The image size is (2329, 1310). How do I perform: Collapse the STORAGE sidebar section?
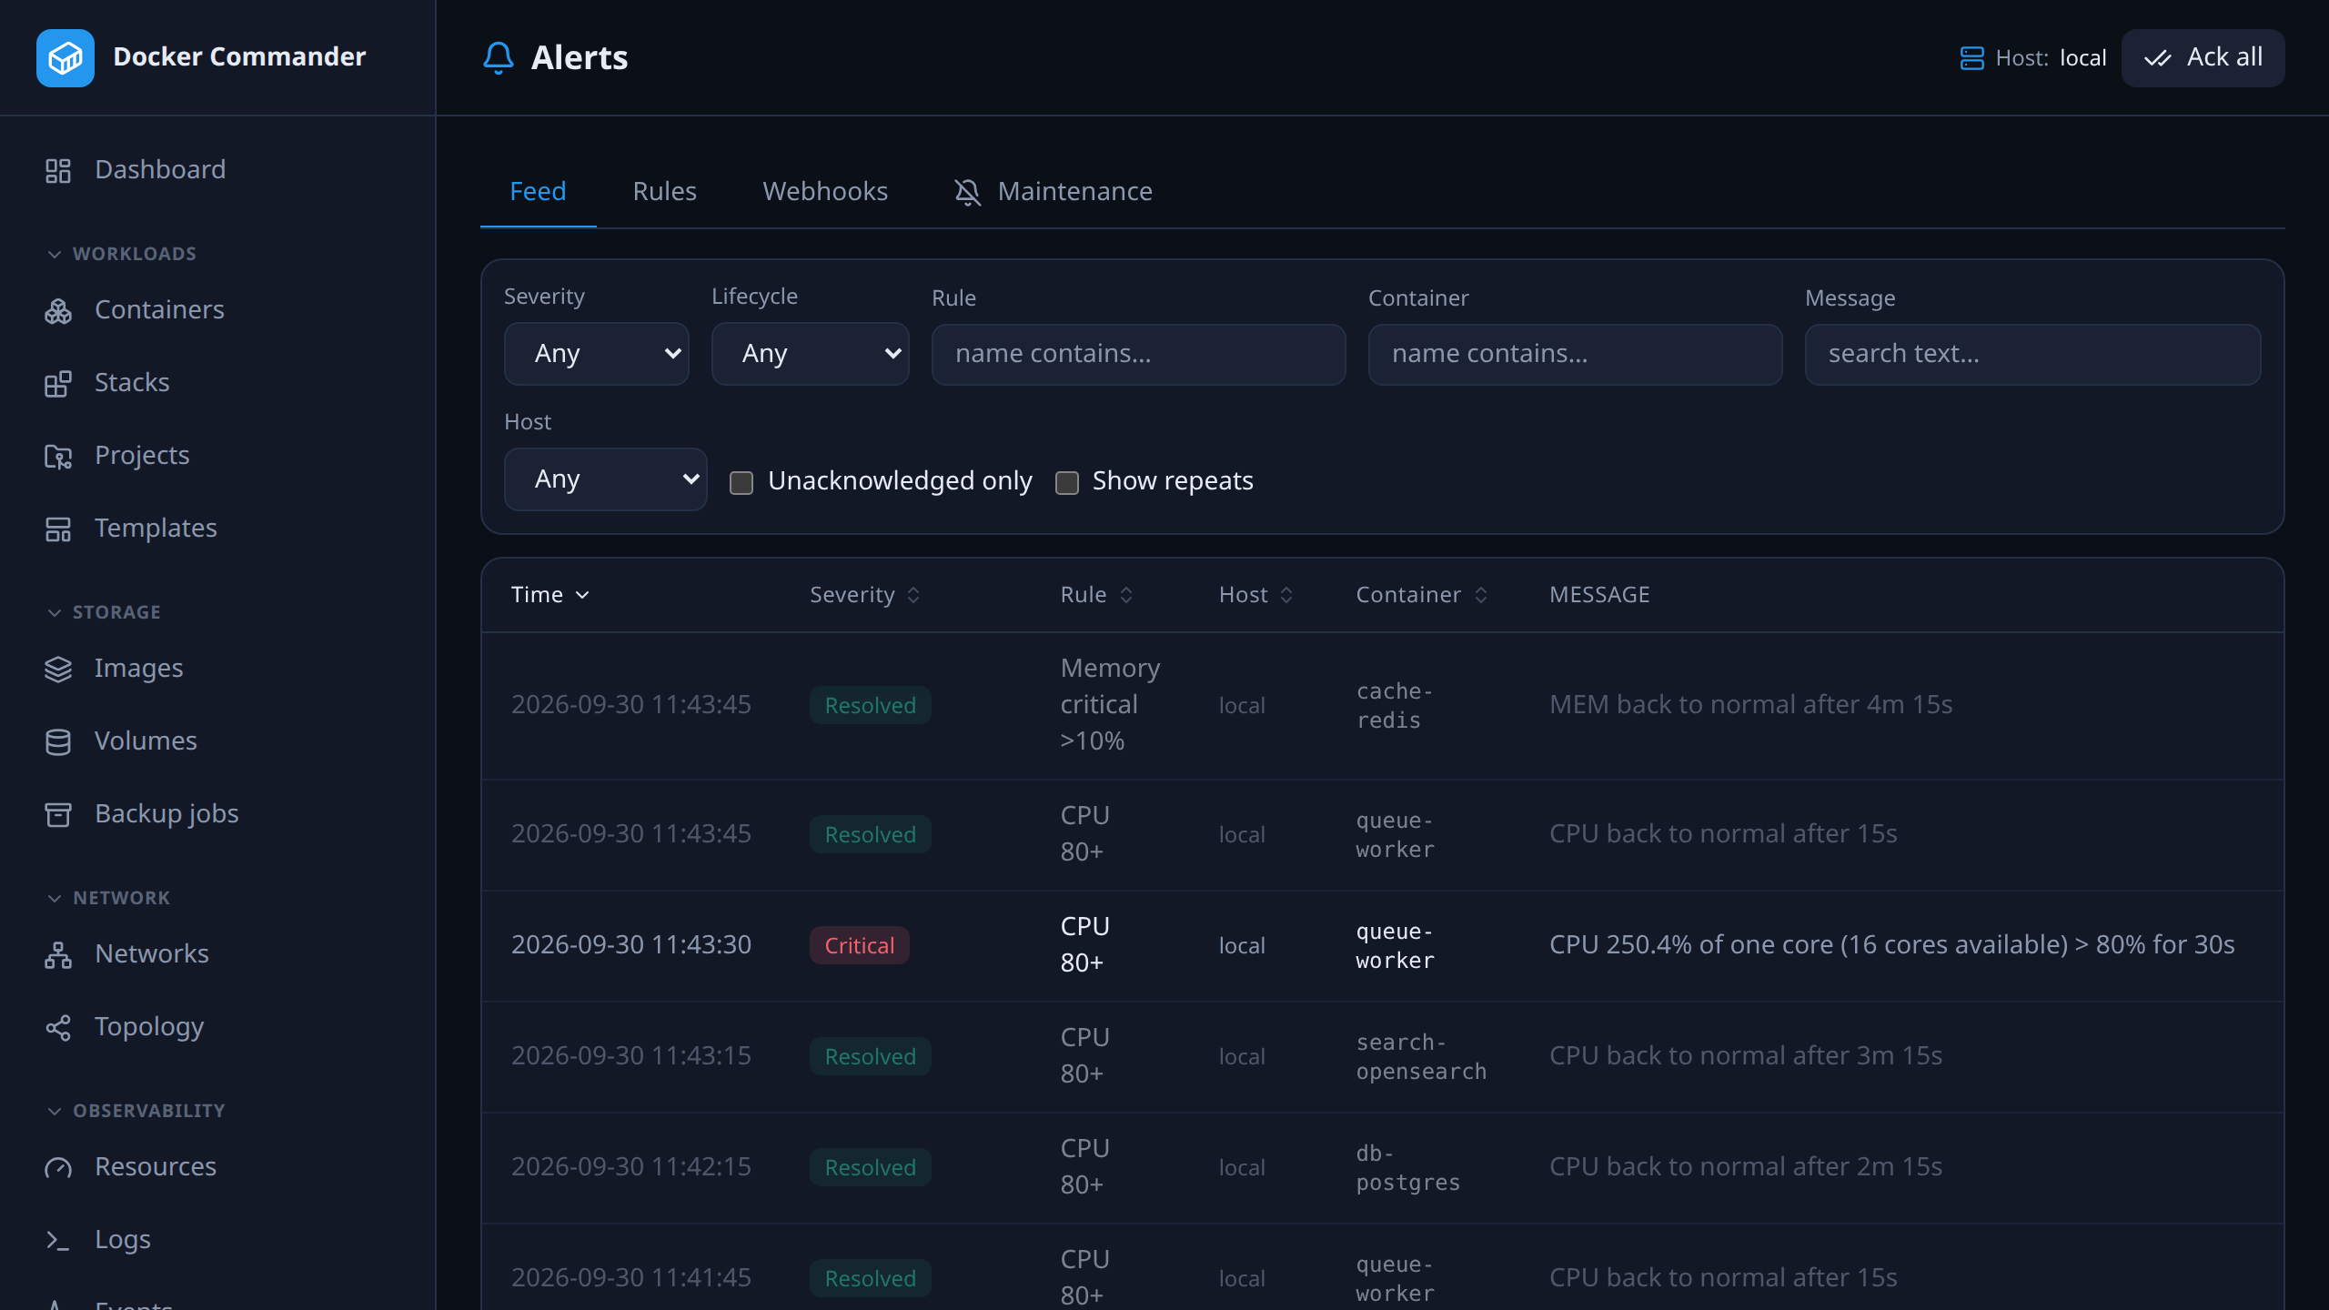(104, 612)
